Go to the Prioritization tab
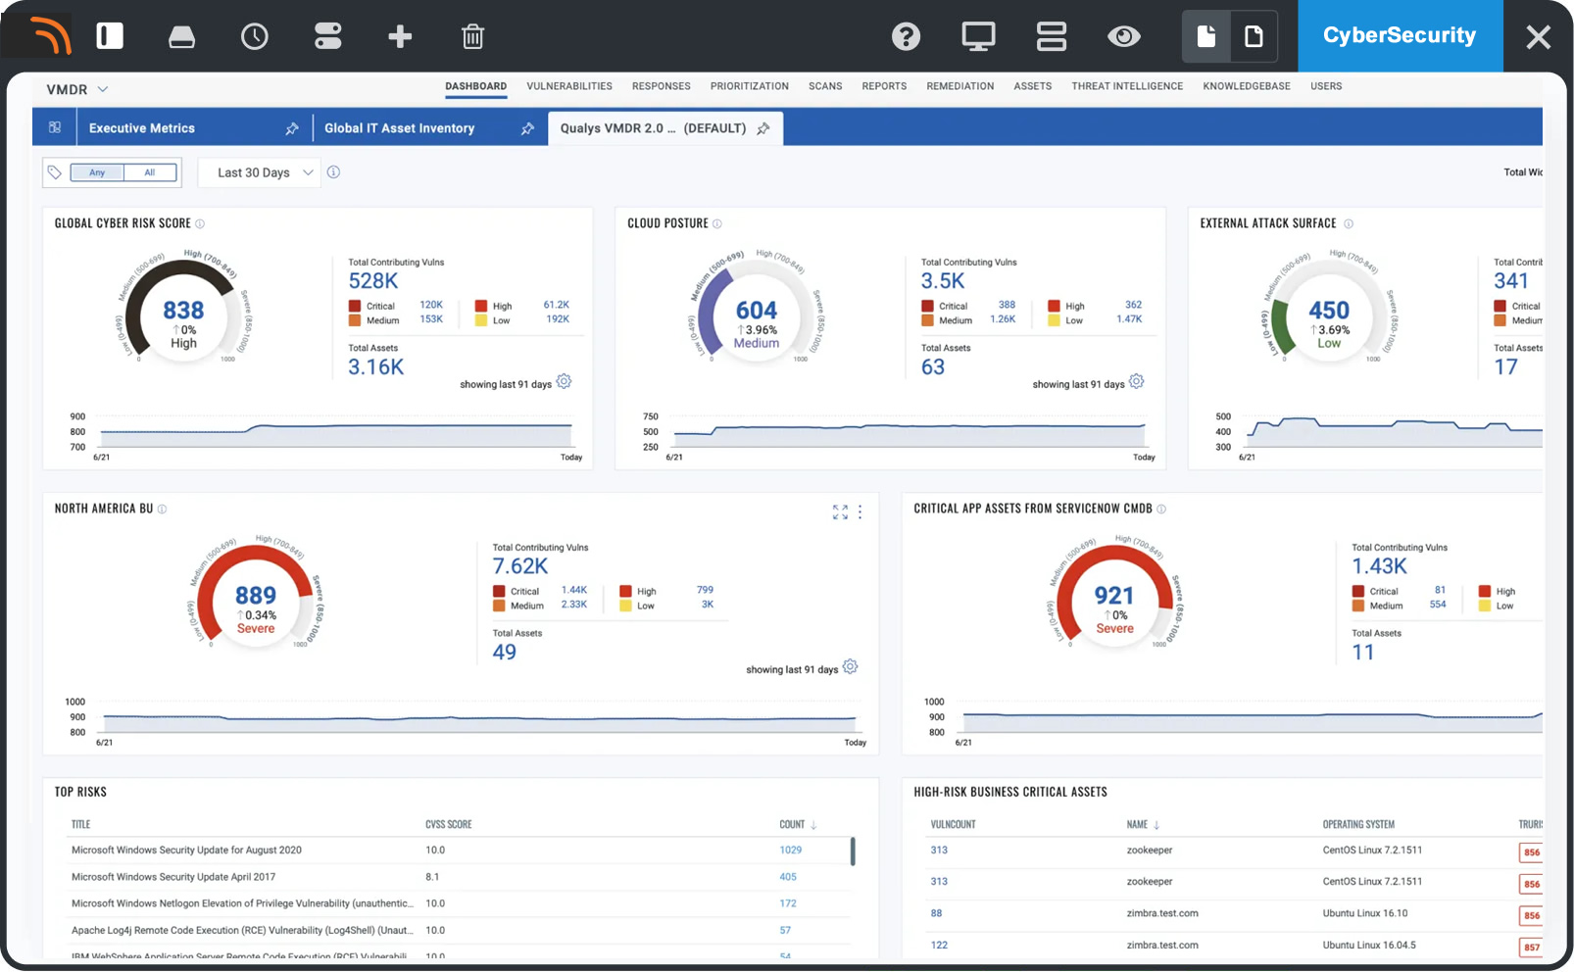 750,86
